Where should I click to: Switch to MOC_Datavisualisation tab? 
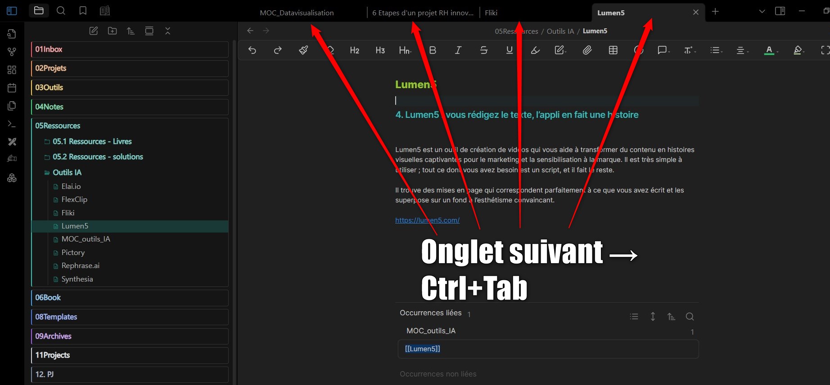tap(297, 13)
